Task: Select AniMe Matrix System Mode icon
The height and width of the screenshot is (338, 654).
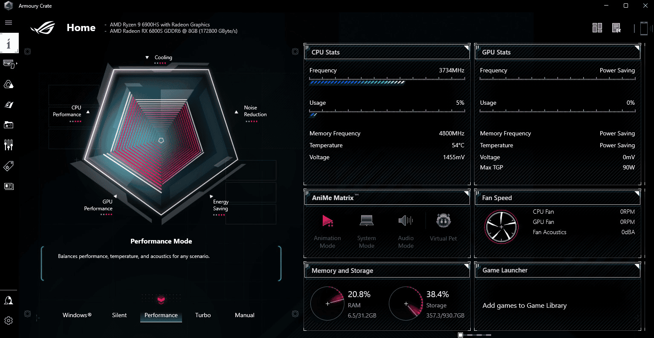Action: coord(367,220)
